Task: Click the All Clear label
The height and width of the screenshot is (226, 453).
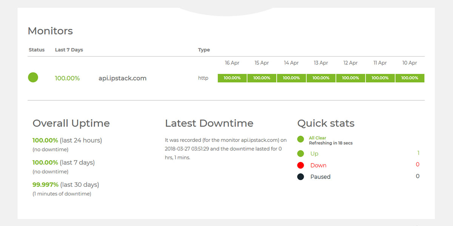Action: (x=317, y=138)
